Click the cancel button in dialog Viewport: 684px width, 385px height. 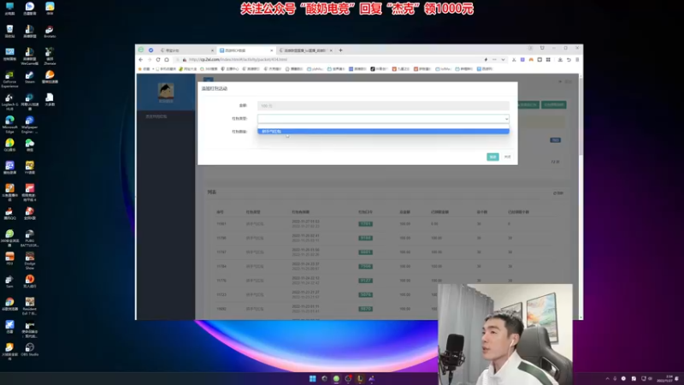coord(507,157)
